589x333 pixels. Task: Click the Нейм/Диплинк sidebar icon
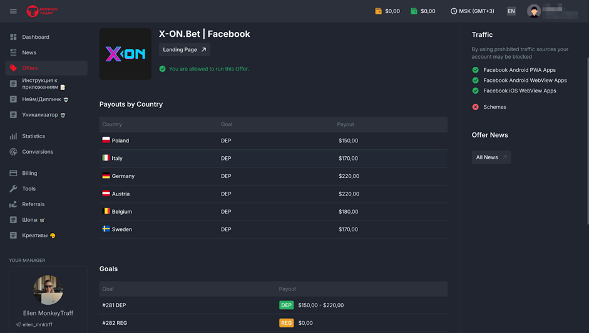[x=13, y=99]
